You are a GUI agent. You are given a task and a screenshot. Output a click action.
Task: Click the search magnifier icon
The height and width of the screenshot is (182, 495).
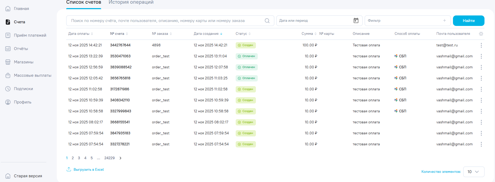tap(267, 21)
